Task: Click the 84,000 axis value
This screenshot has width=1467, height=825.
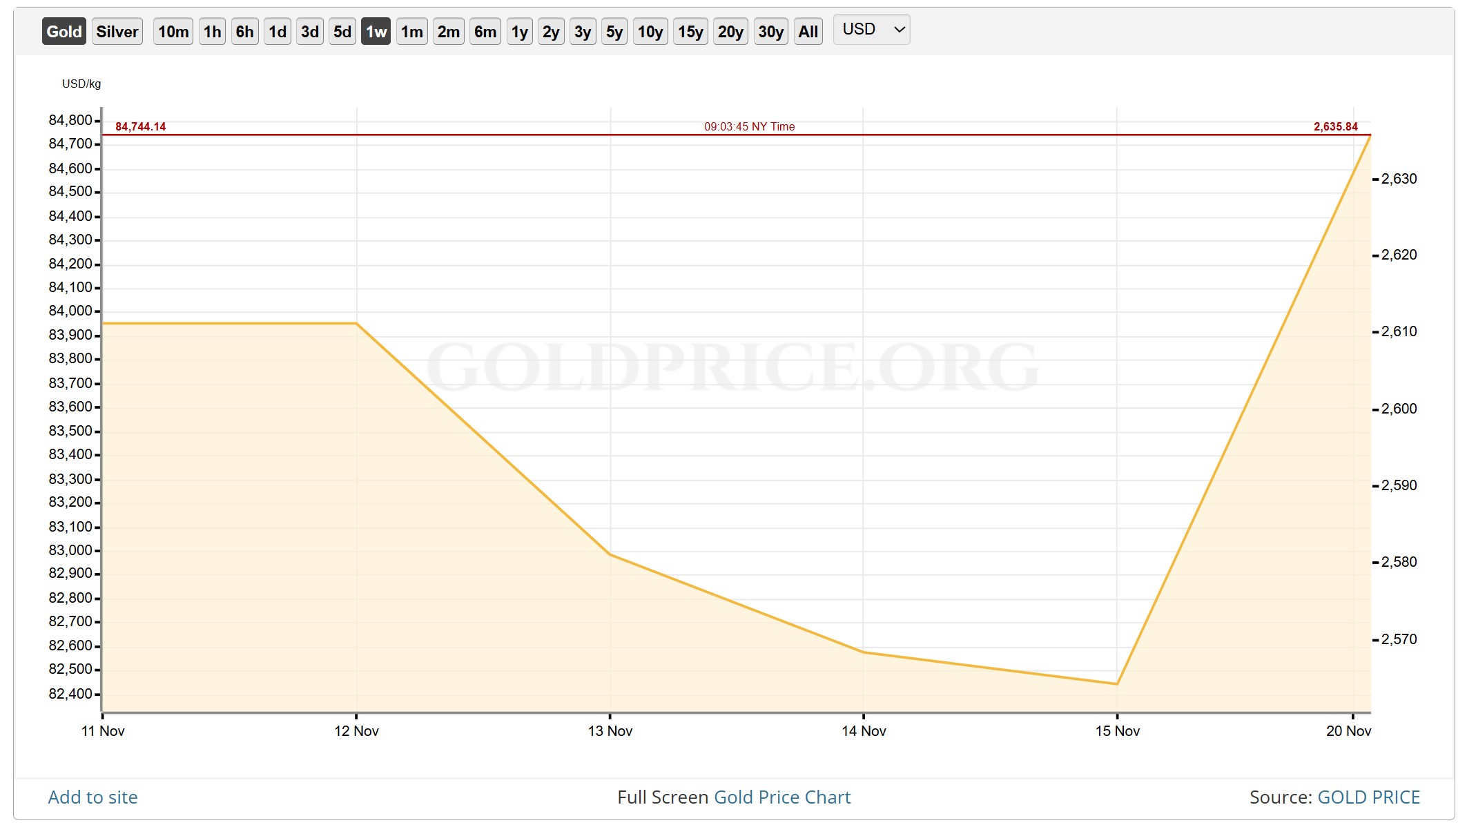Action: click(70, 311)
